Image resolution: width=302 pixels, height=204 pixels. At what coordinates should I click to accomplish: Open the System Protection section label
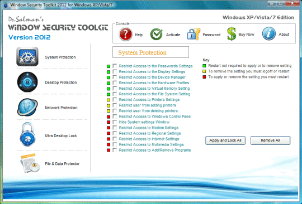point(60,57)
